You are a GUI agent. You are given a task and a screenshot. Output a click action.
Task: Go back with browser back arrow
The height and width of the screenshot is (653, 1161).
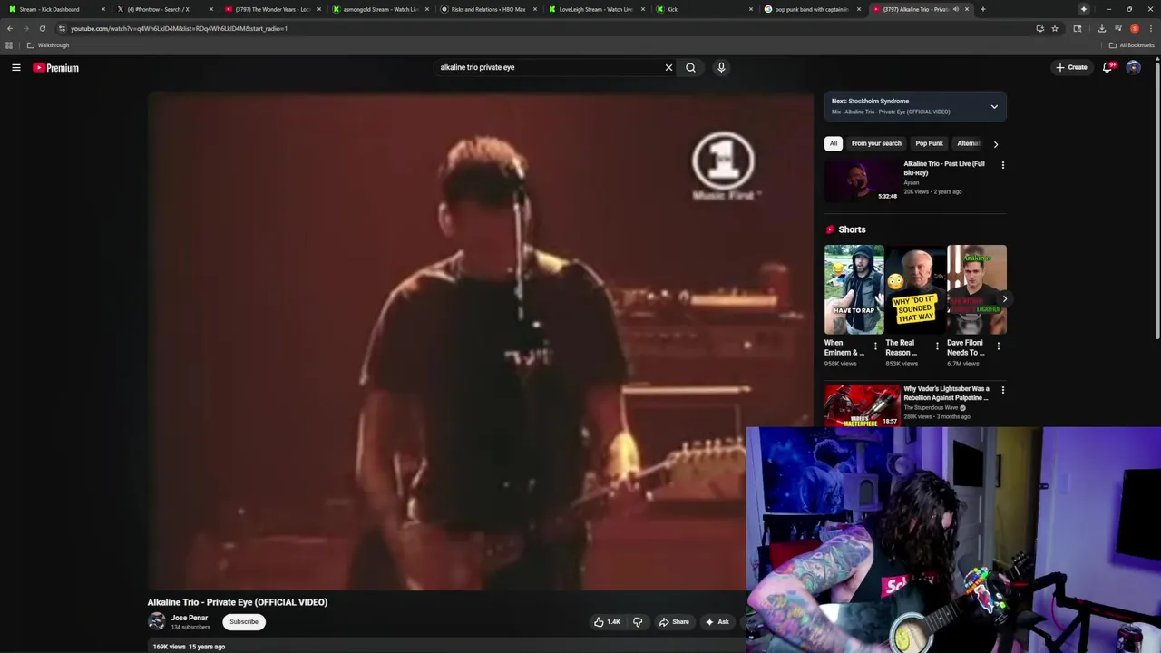10,28
